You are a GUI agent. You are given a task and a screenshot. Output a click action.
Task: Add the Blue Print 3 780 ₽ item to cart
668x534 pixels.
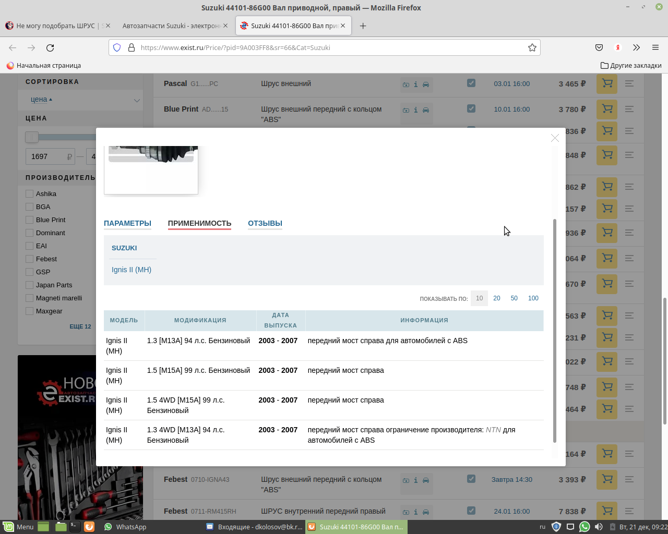pyautogui.click(x=607, y=109)
